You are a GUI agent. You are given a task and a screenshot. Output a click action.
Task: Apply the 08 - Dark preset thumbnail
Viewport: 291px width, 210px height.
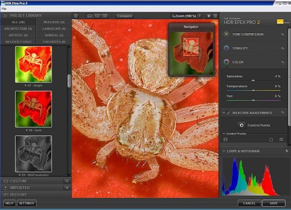(33, 109)
